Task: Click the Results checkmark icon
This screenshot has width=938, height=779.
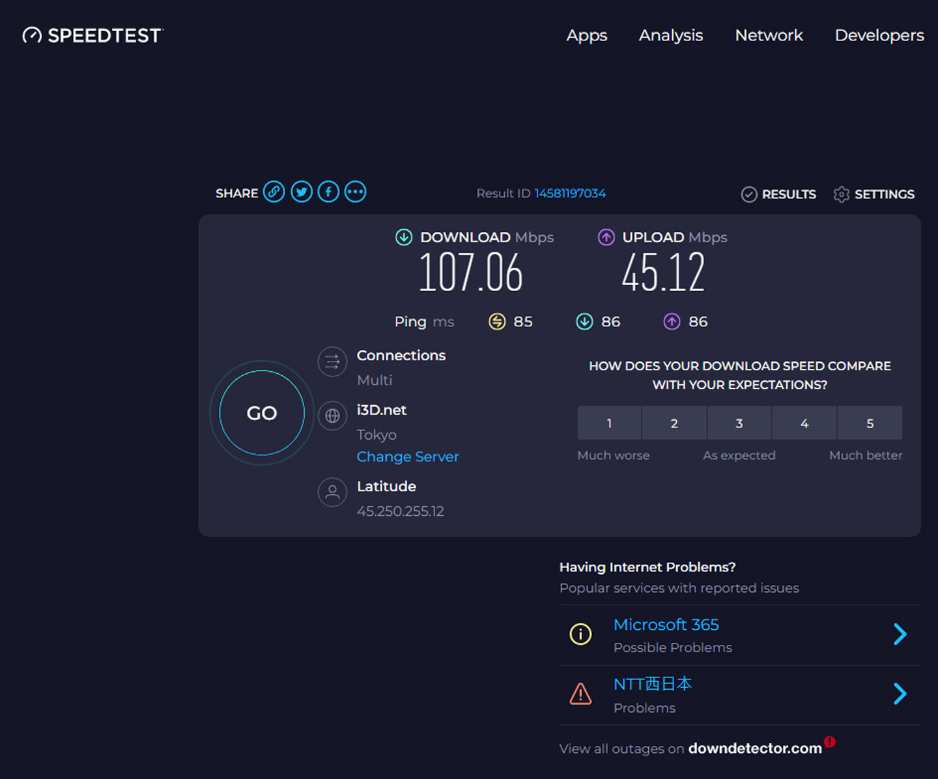Action: coord(749,194)
